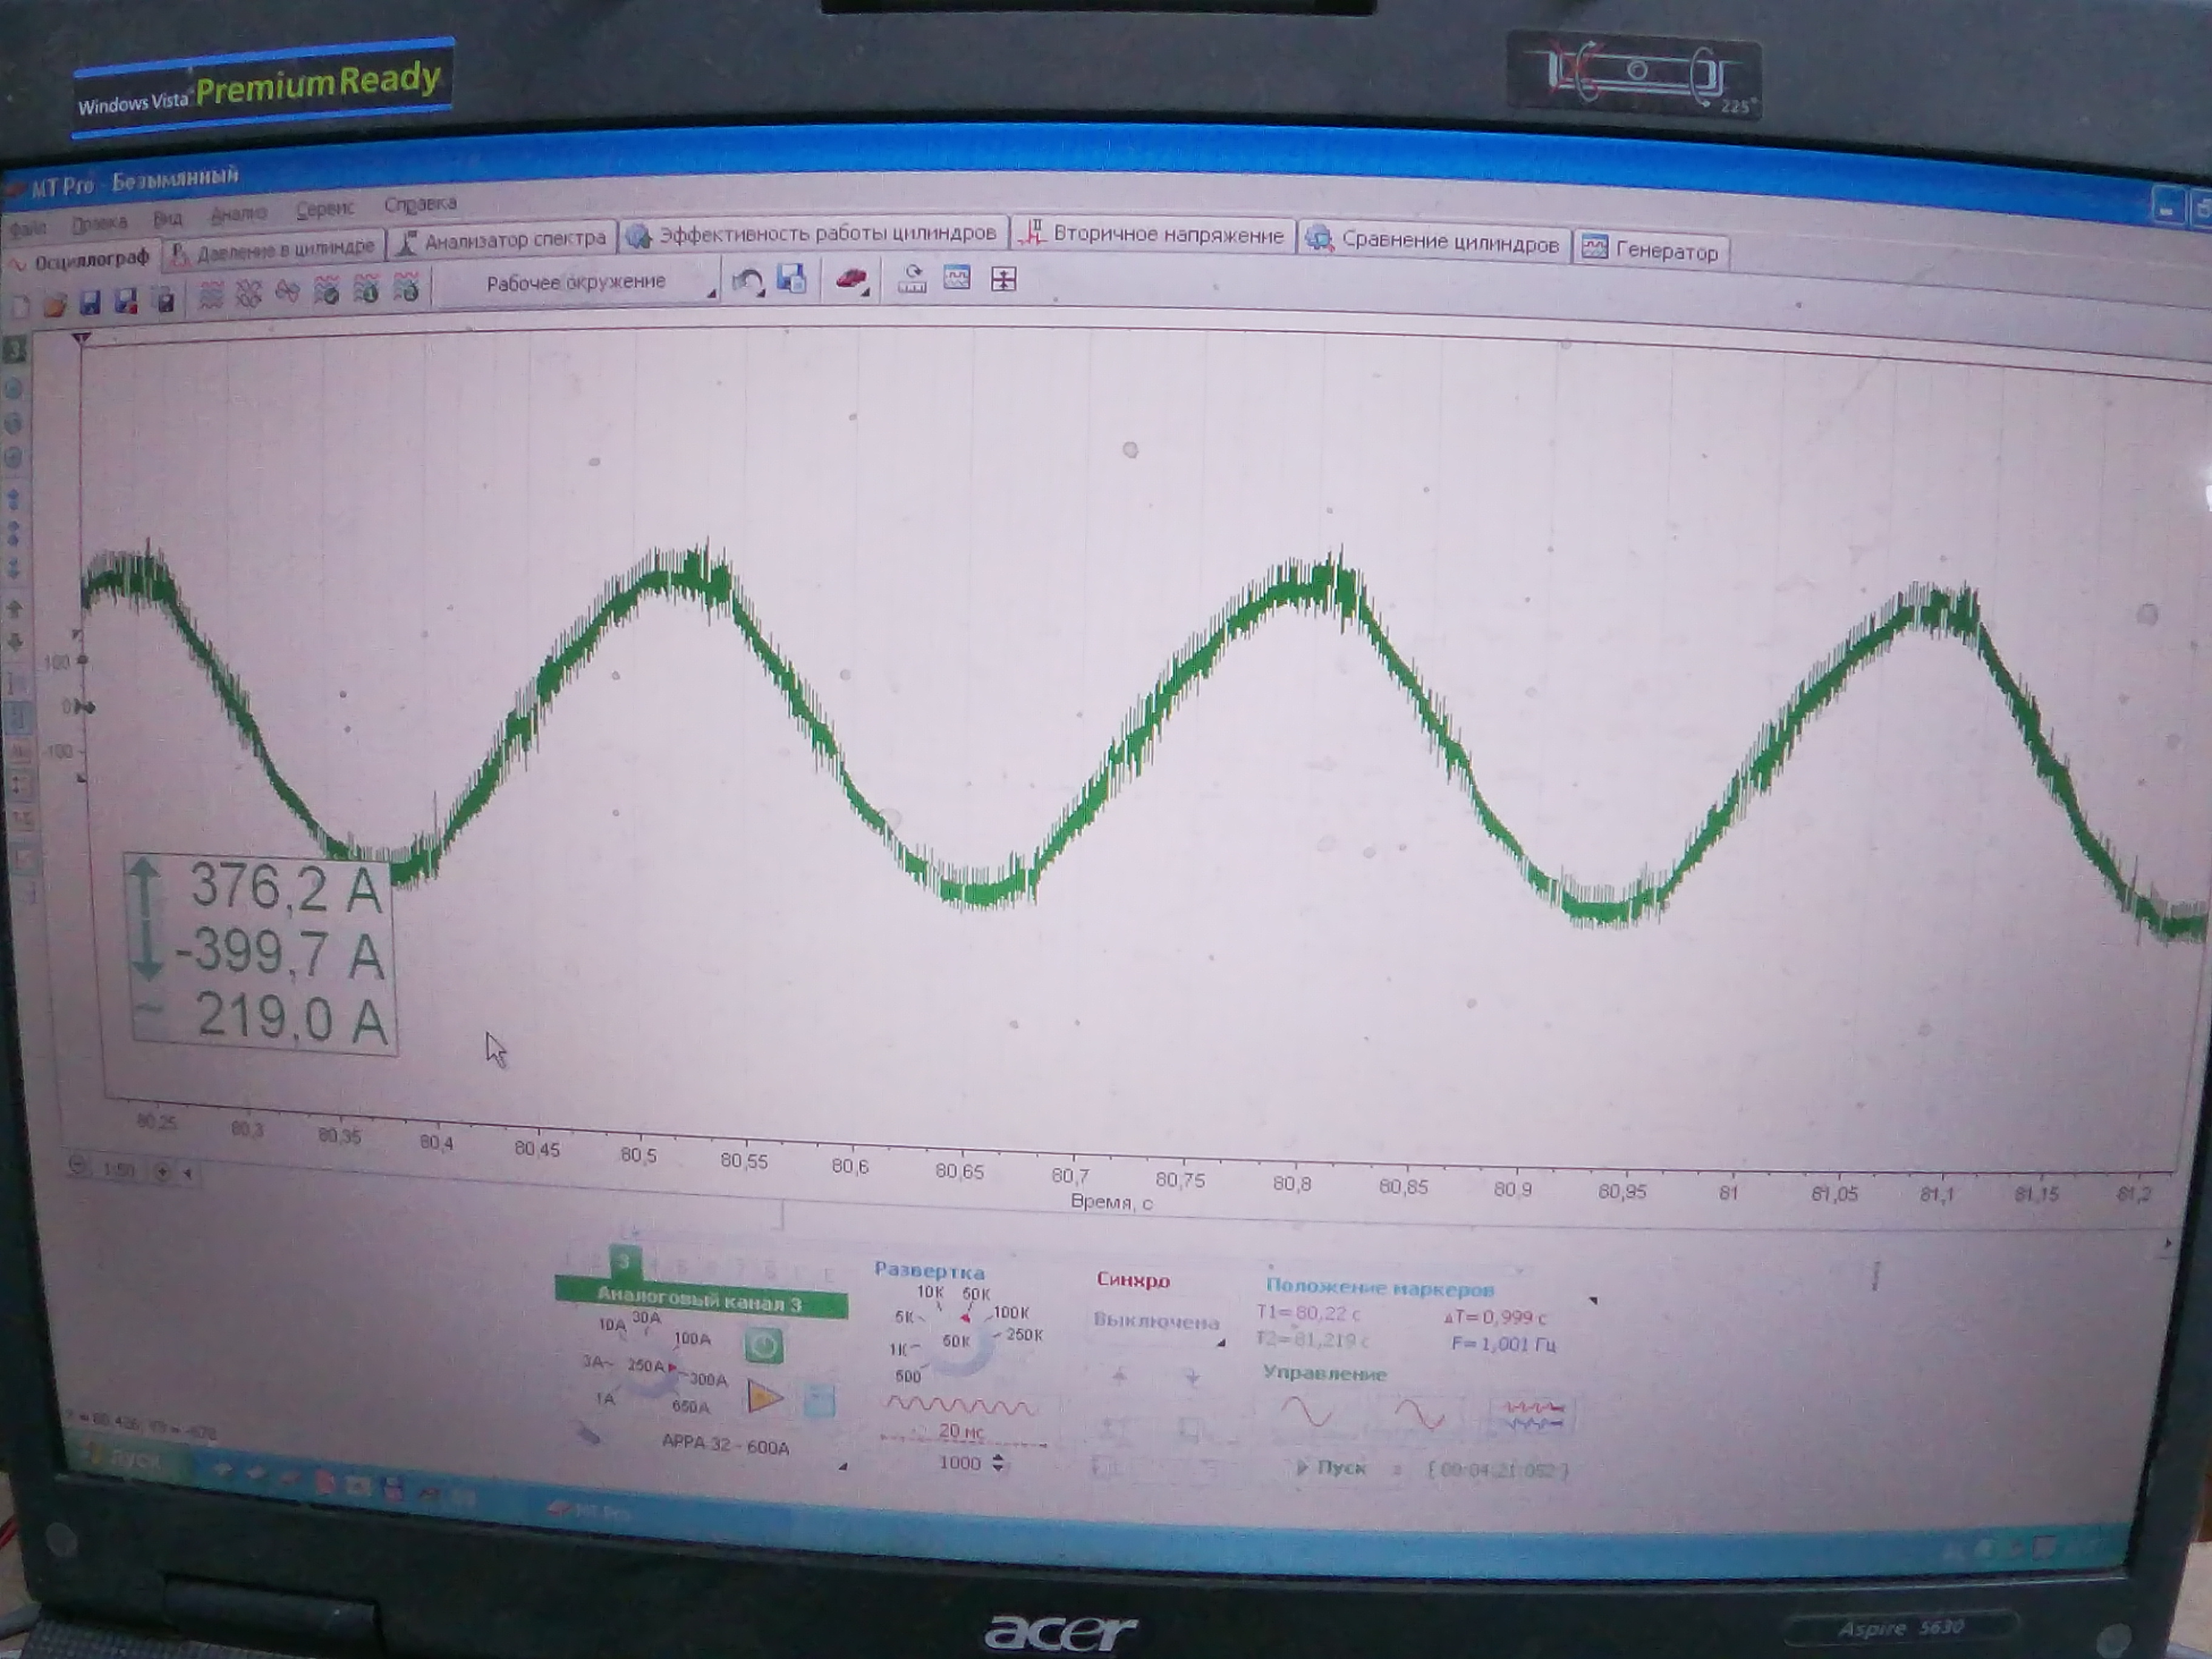This screenshot has width=2212, height=1659.
Task: Open the Файл menu
Action: [x=28, y=229]
